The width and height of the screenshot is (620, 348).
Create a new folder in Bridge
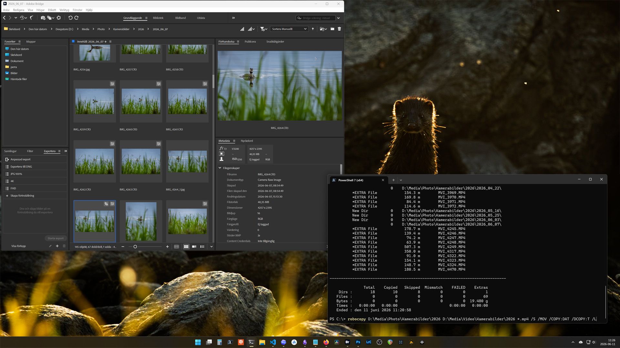pyautogui.click(x=332, y=29)
